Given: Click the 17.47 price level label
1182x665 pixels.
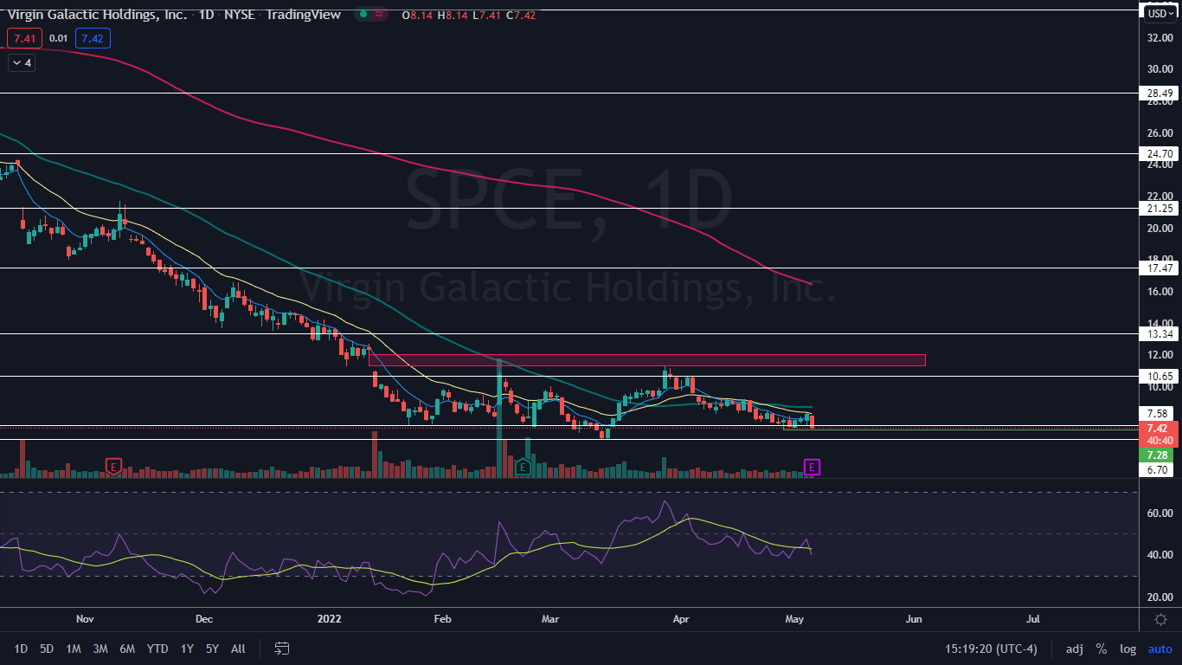Looking at the screenshot, I should pos(1160,268).
